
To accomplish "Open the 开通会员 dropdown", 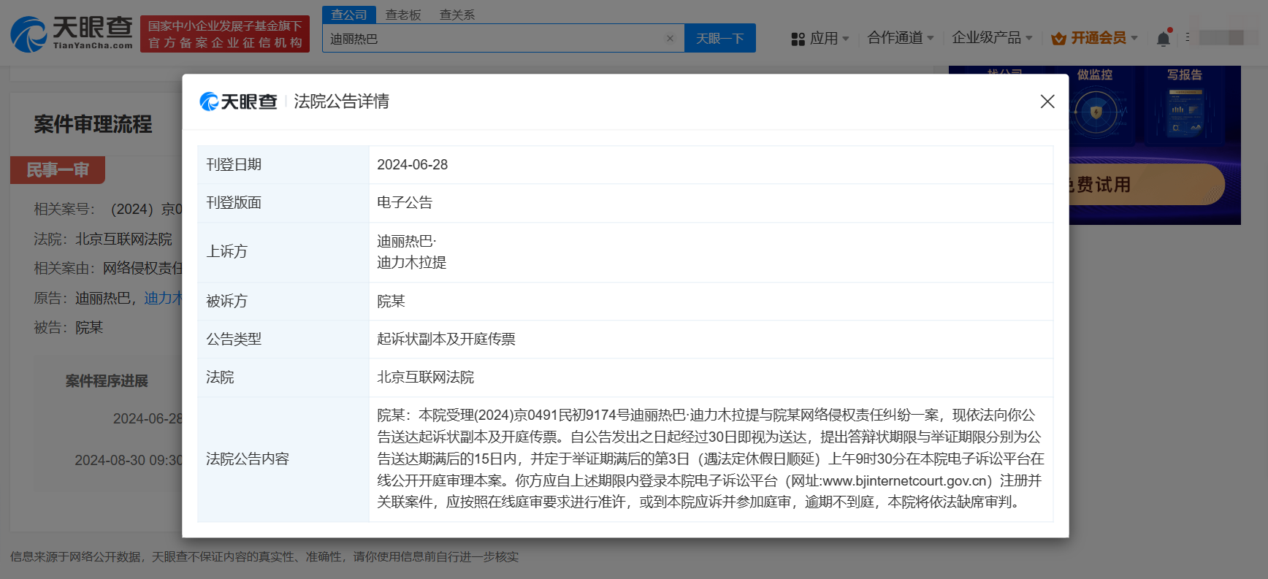I will (x=1104, y=38).
